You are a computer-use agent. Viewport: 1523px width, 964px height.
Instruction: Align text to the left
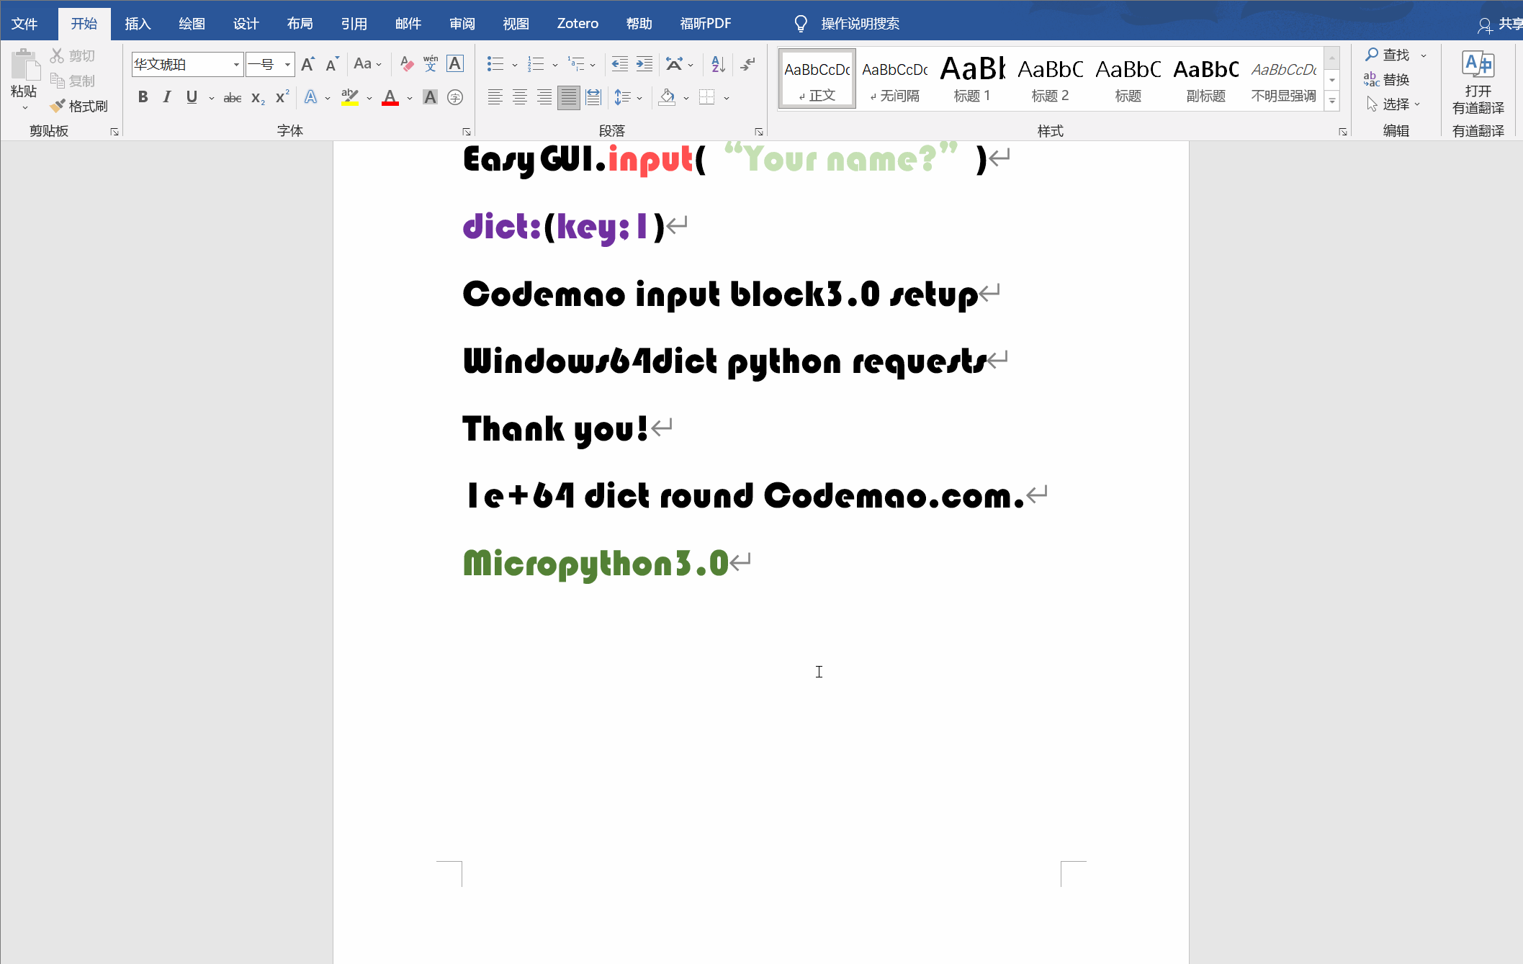pyautogui.click(x=495, y=97)
